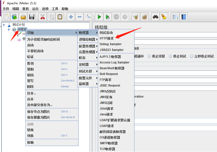
Task: Click 不停顿启动 in context menu
Action: click(51, 51)
